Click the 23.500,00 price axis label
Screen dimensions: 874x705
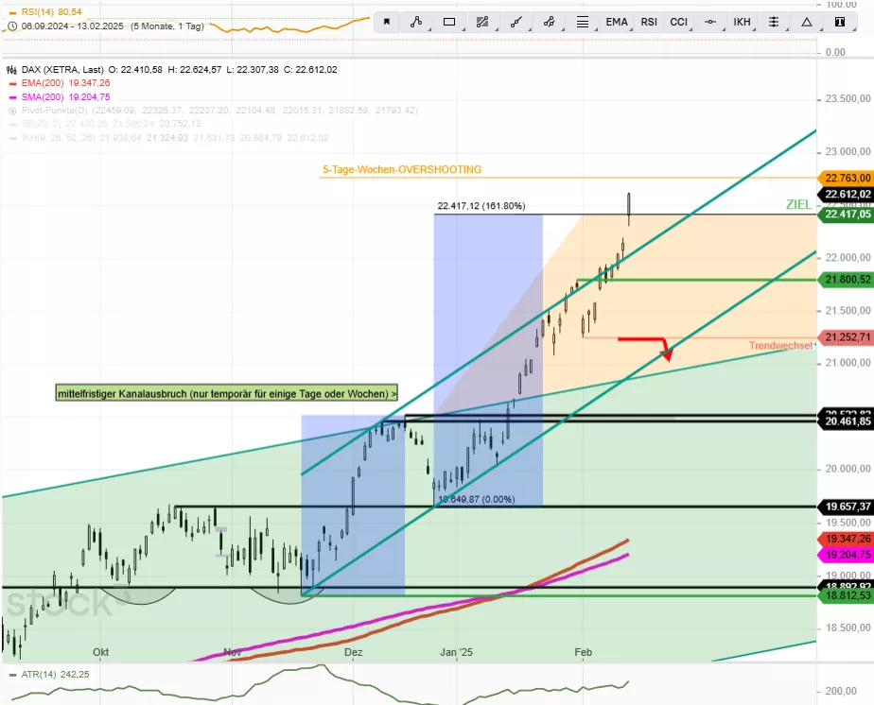point(848,98)
